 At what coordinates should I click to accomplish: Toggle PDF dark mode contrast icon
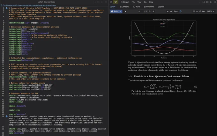[x=125, y=11]
